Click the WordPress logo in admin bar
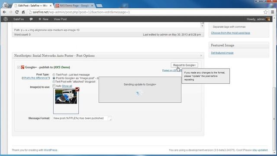 click(6, 19)
